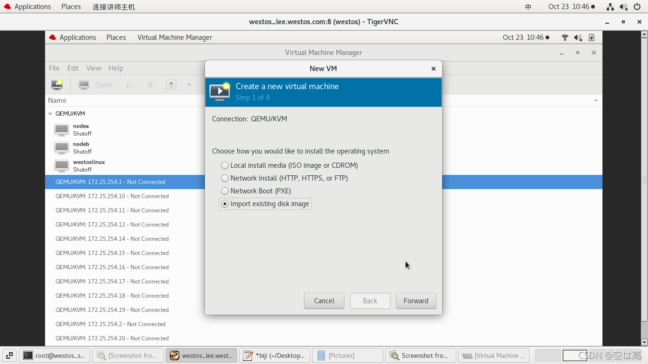Viewport: 648px width, 364px height.
Task: Click the Pause VM toolbar icon
Action: click(151, 85)
